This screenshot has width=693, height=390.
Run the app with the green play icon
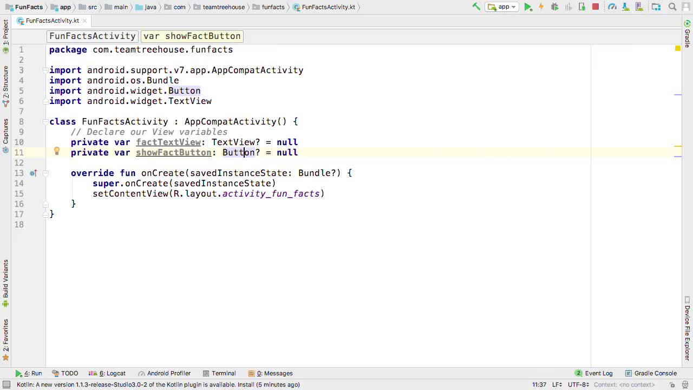coord(528,6)
